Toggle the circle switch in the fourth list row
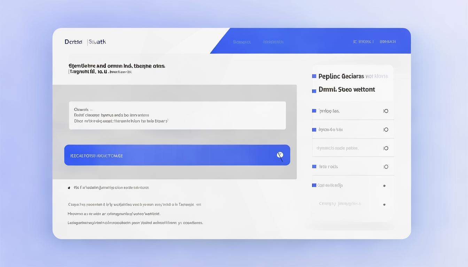The width and height of the screenshot is (468, 267). click(386, 167)
